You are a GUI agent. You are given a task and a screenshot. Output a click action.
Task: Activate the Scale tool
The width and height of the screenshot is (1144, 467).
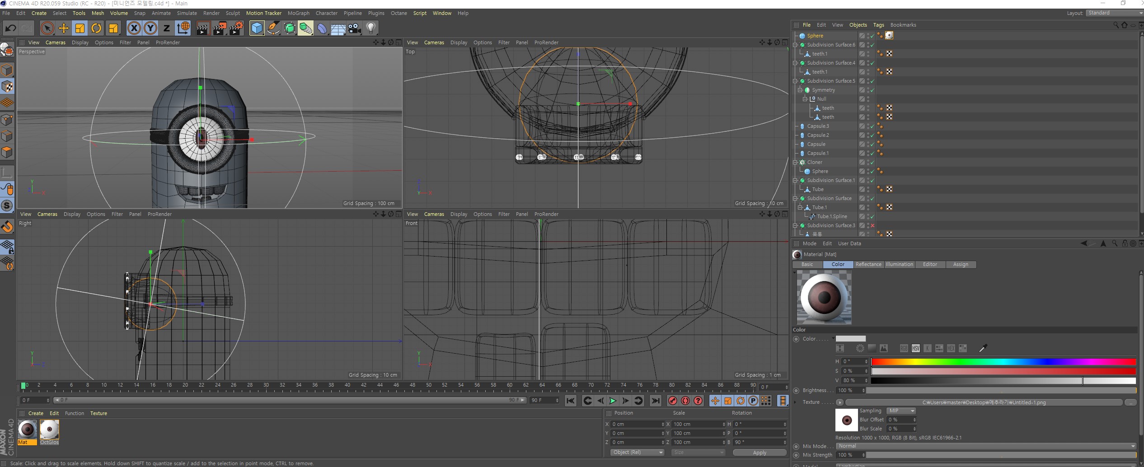[x=80, y=28]
